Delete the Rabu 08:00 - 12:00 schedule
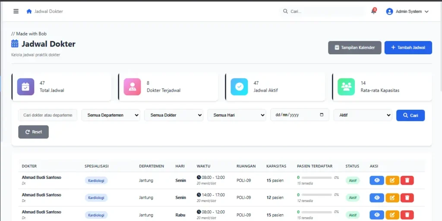The height and width of the screenshot is (221, 442). point(407,215)
